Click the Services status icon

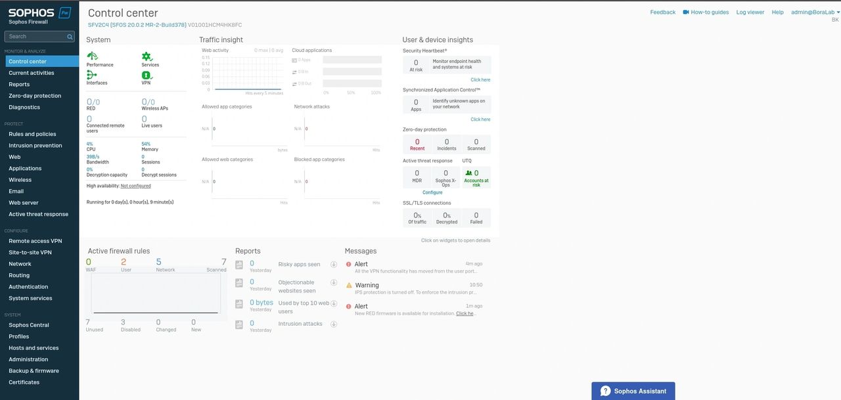[147, 56]
